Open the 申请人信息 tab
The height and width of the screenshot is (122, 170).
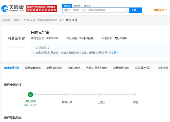[x=74, y=68]
